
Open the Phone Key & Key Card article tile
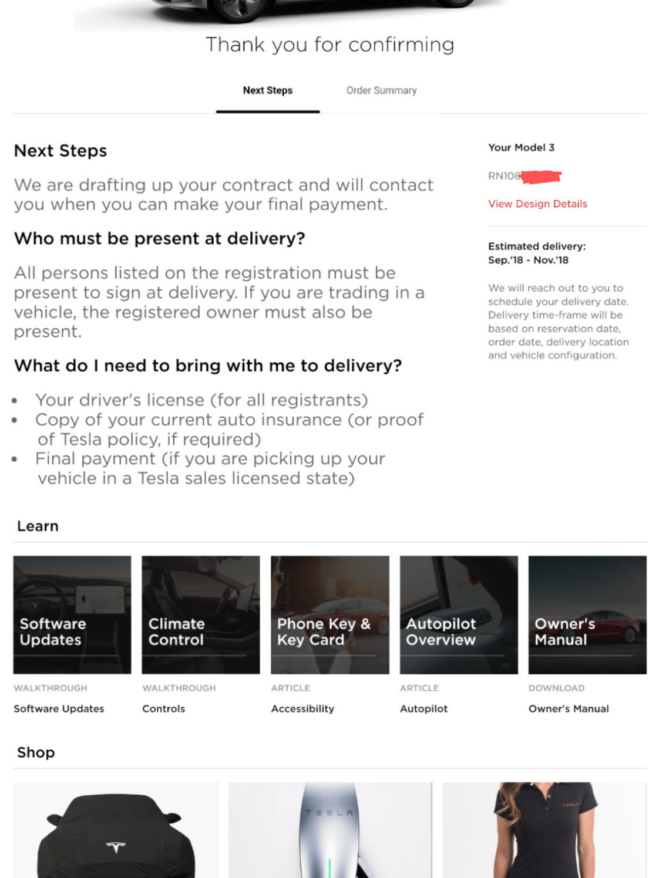(x=330, y=614)
